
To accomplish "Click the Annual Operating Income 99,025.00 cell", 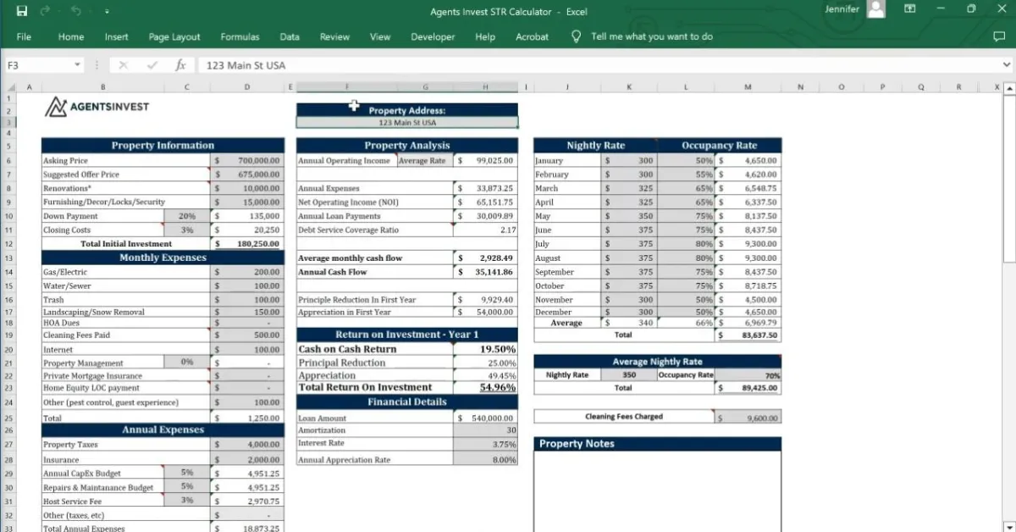I will click(485, 161).
